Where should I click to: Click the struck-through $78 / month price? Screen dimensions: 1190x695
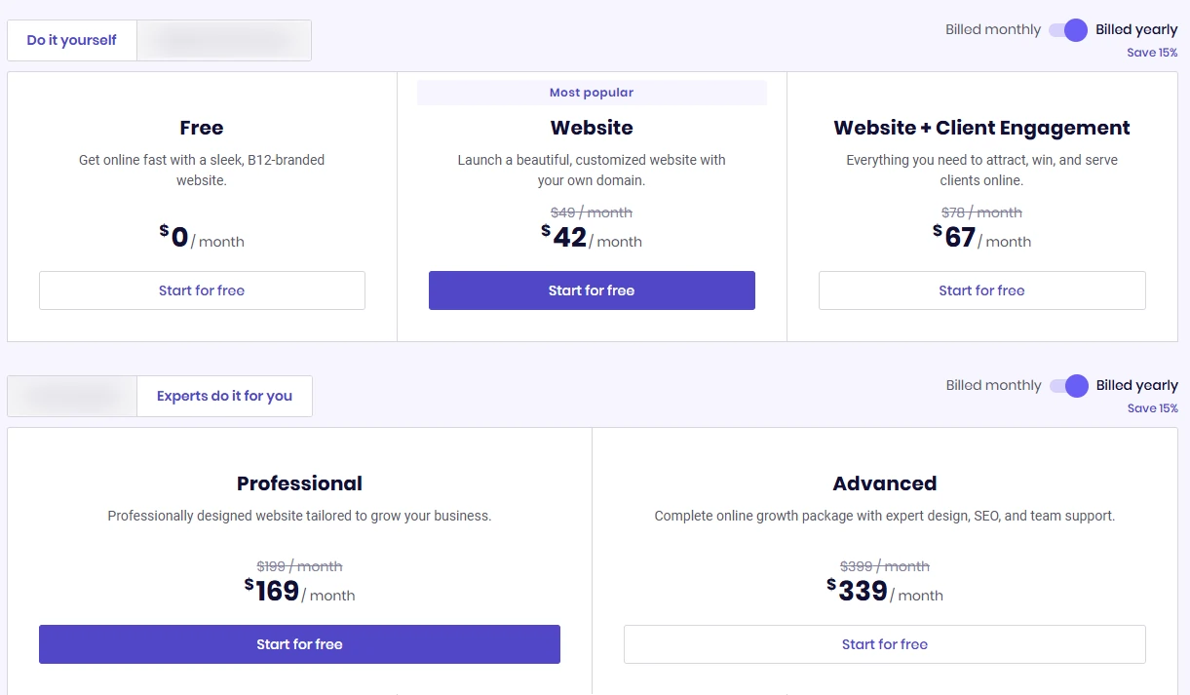(x=981, y=212)
